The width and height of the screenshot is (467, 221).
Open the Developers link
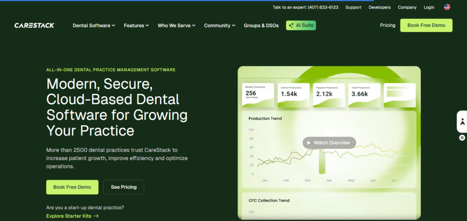coord(379,7)
